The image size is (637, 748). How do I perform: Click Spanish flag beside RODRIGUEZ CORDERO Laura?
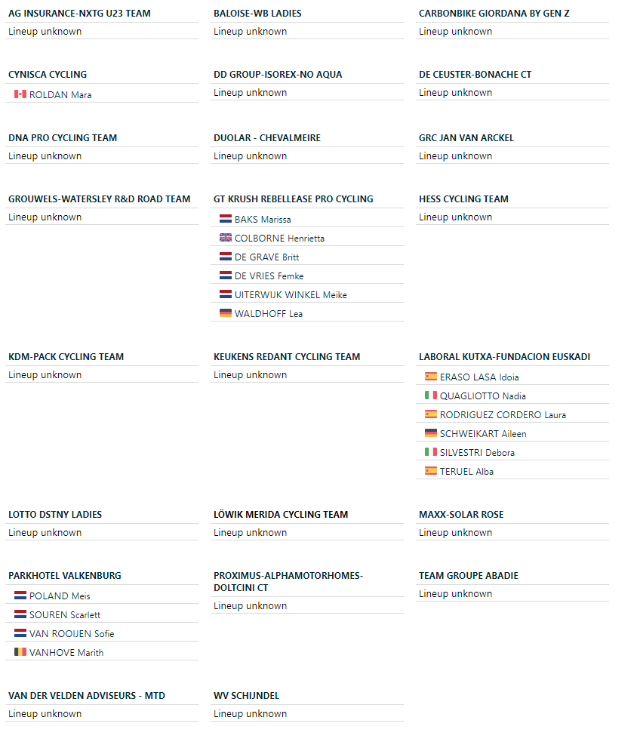(x=430, y=414)
